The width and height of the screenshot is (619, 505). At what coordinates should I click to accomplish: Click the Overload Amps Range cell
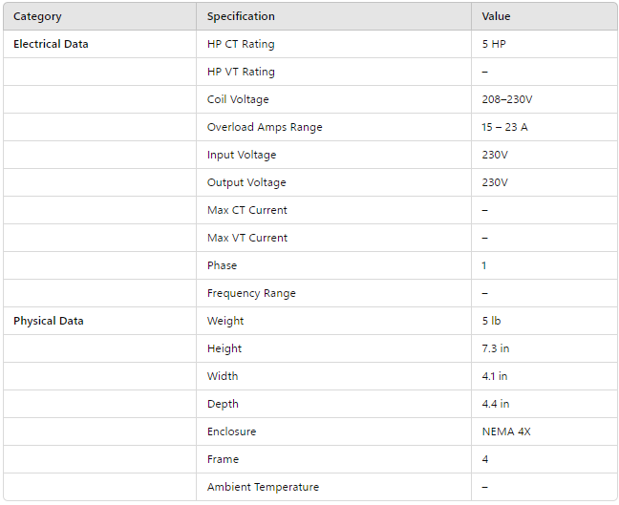[x=265, y=127]
